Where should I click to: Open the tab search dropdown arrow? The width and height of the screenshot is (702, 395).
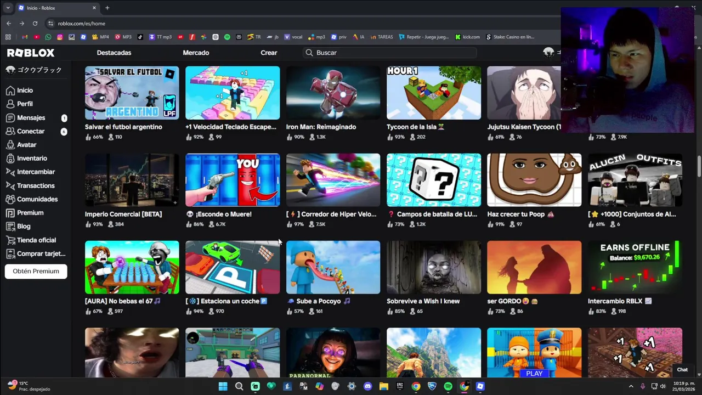8,8
